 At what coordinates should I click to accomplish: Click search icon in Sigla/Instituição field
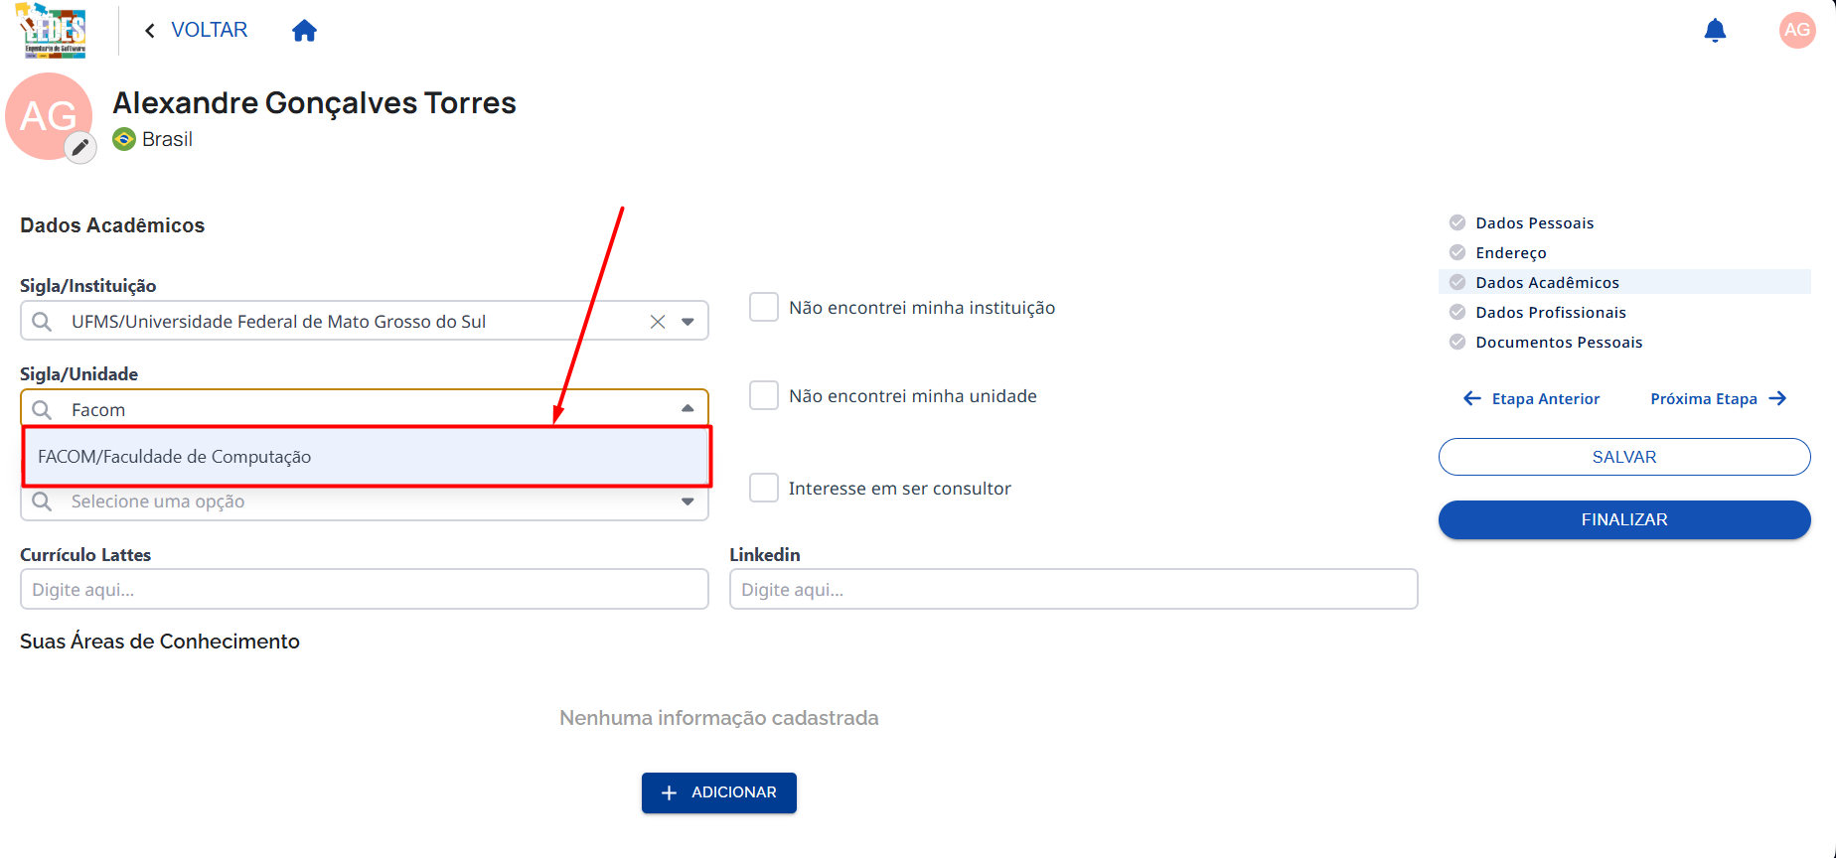click(x=42, y=322)
